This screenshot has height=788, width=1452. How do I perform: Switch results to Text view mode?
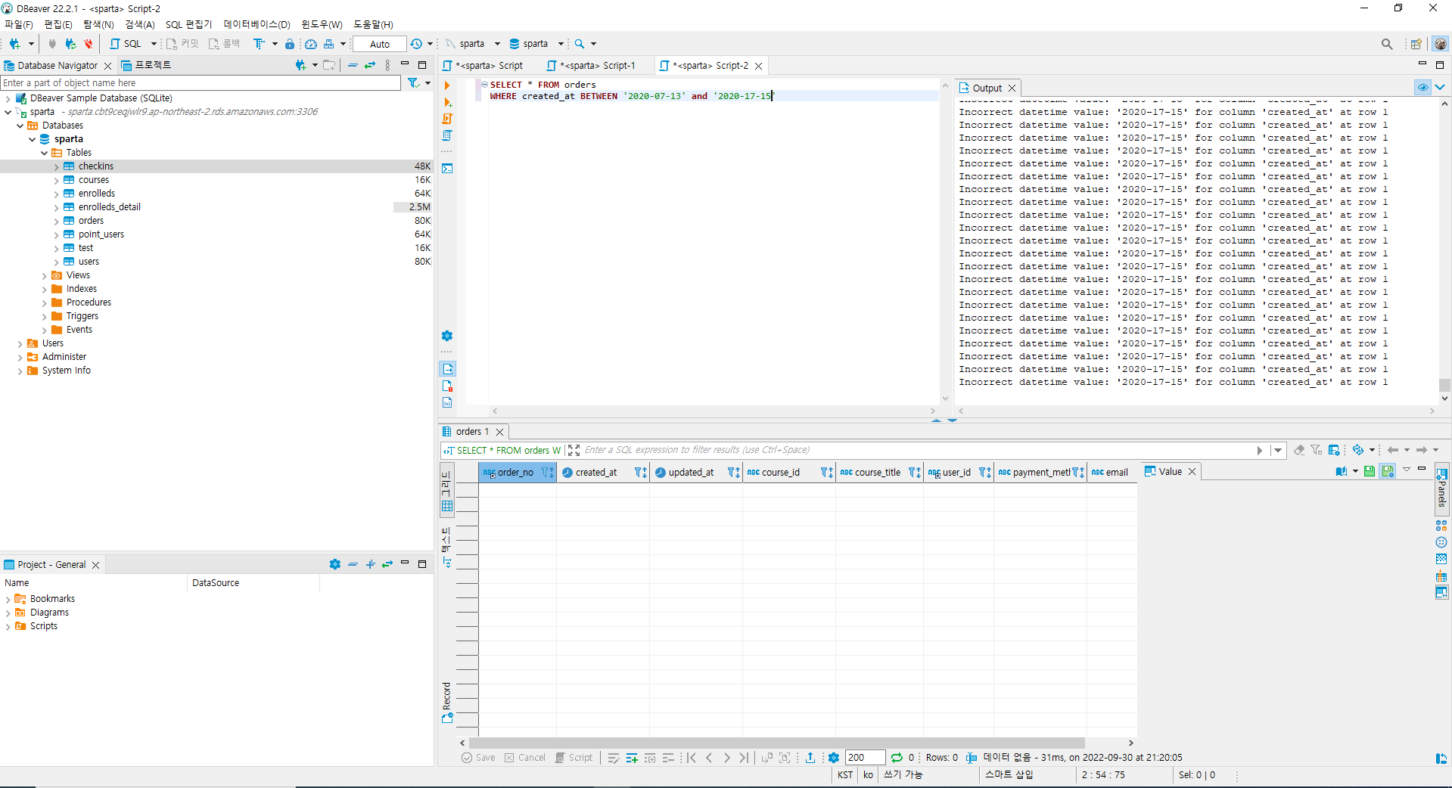pos(447,546)
